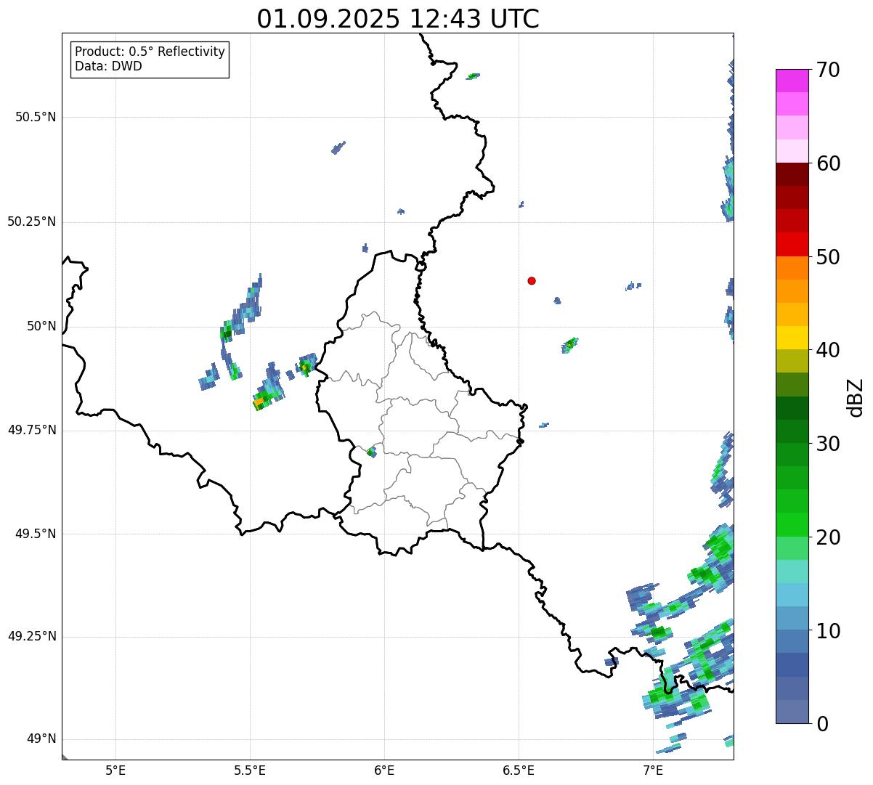This screenshot has width=873, height=785.
Task: Click the colorbar tick label "10"
Action: (828, 631)
